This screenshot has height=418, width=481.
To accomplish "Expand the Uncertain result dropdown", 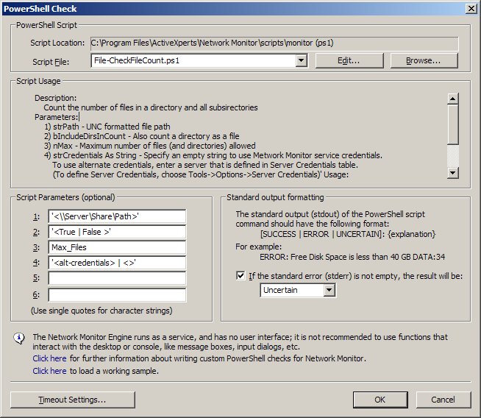I will (x=329, y=291).
